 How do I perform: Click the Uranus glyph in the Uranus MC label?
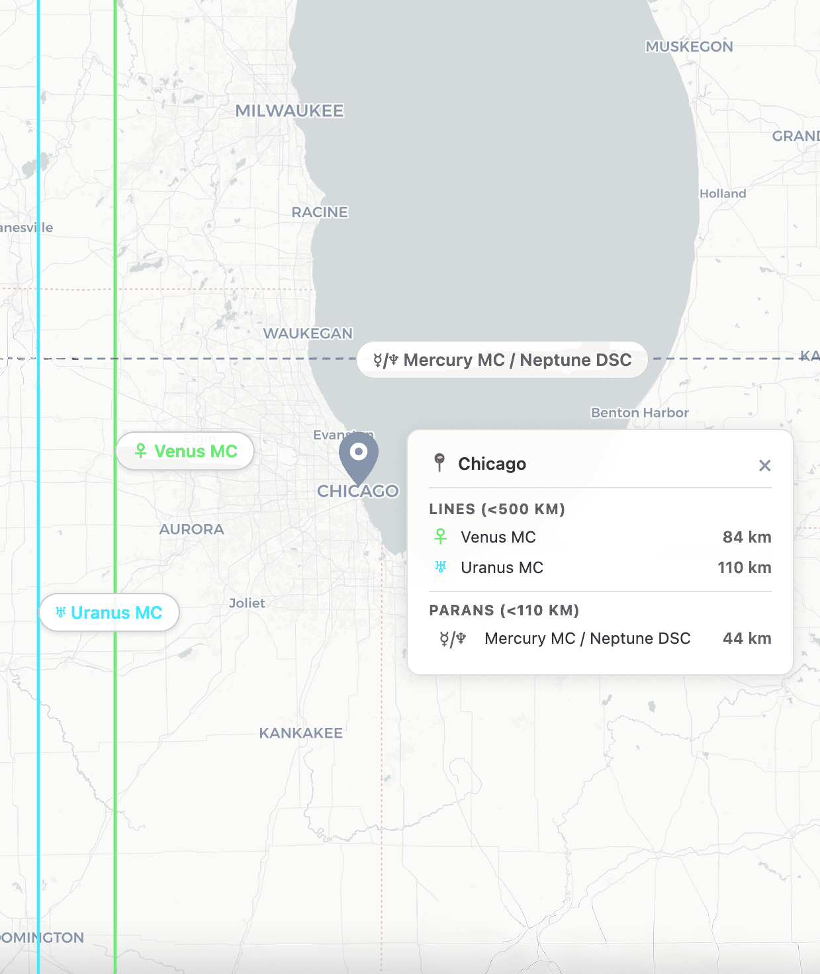tap(61, 613)
